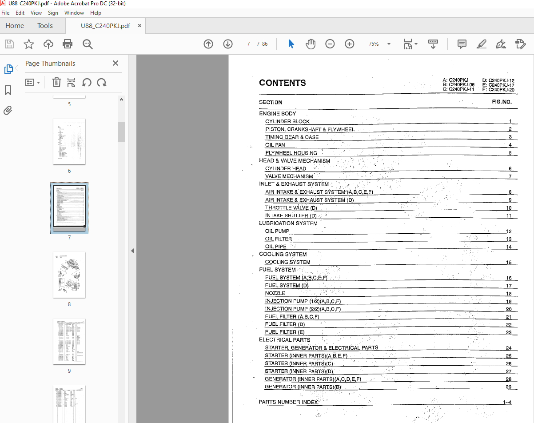Click 'OIL PAN' contents entry
This screenshot has width=534, height=423.
click(275, 145)
